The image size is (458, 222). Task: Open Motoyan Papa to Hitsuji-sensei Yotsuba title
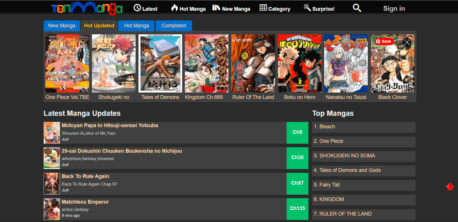click(x=110, y=125)
